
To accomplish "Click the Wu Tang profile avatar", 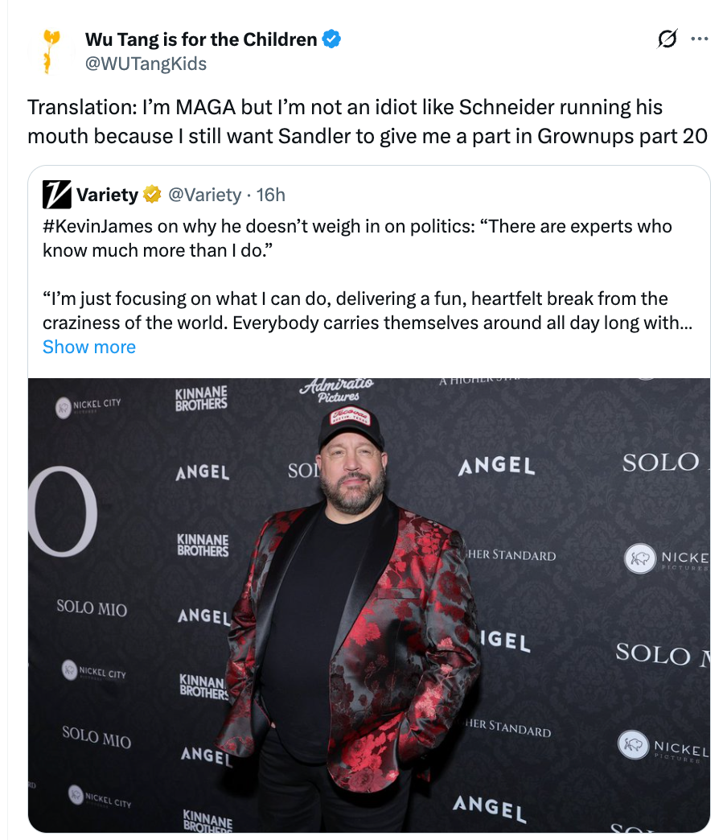I will (51, 51).
